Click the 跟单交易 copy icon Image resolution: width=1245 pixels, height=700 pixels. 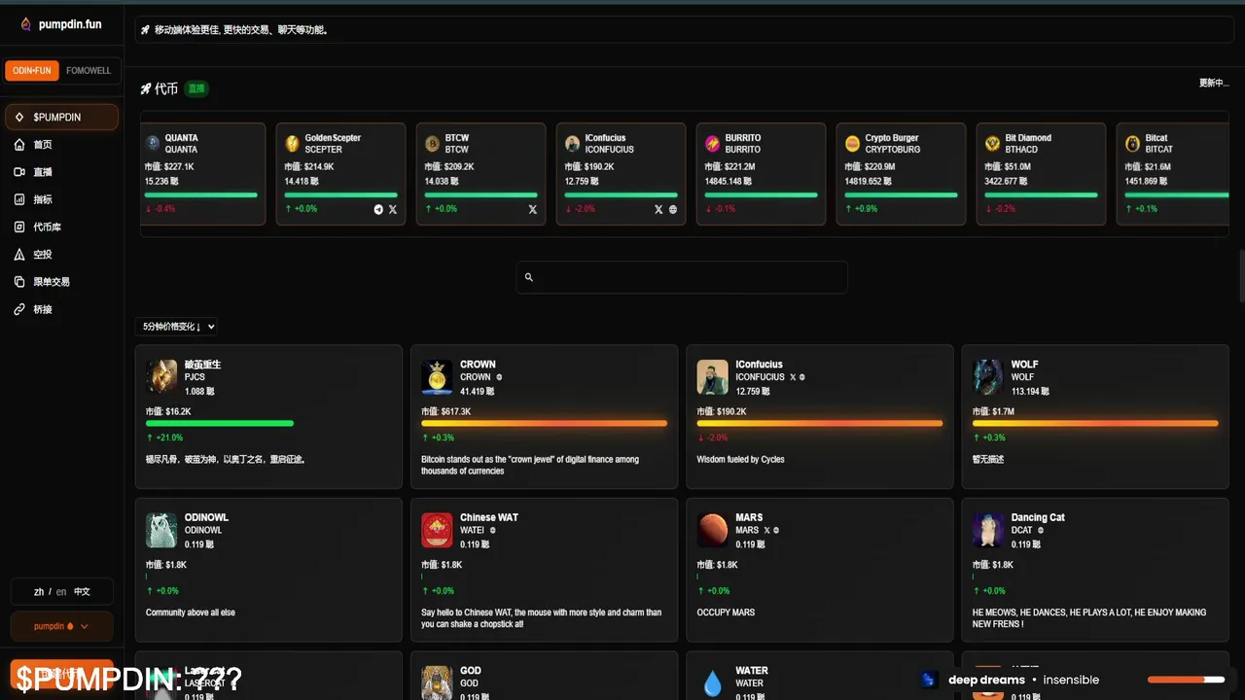(19, 282)
